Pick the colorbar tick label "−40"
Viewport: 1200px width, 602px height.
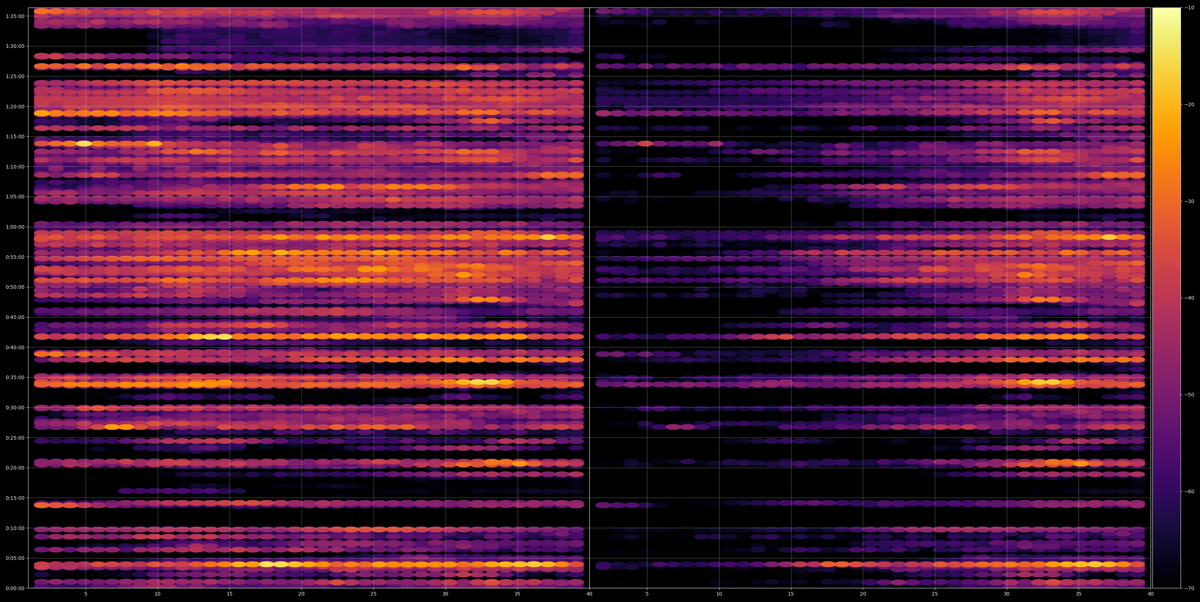coord(1189,298)
